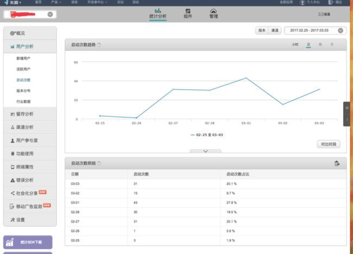Open 渠道分析 channel analysis section
The height and width of the screenshot is (254, 353).
point(30,128)
